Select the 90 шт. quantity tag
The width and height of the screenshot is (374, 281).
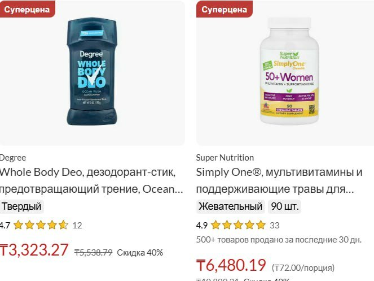[x=284, y=206]
